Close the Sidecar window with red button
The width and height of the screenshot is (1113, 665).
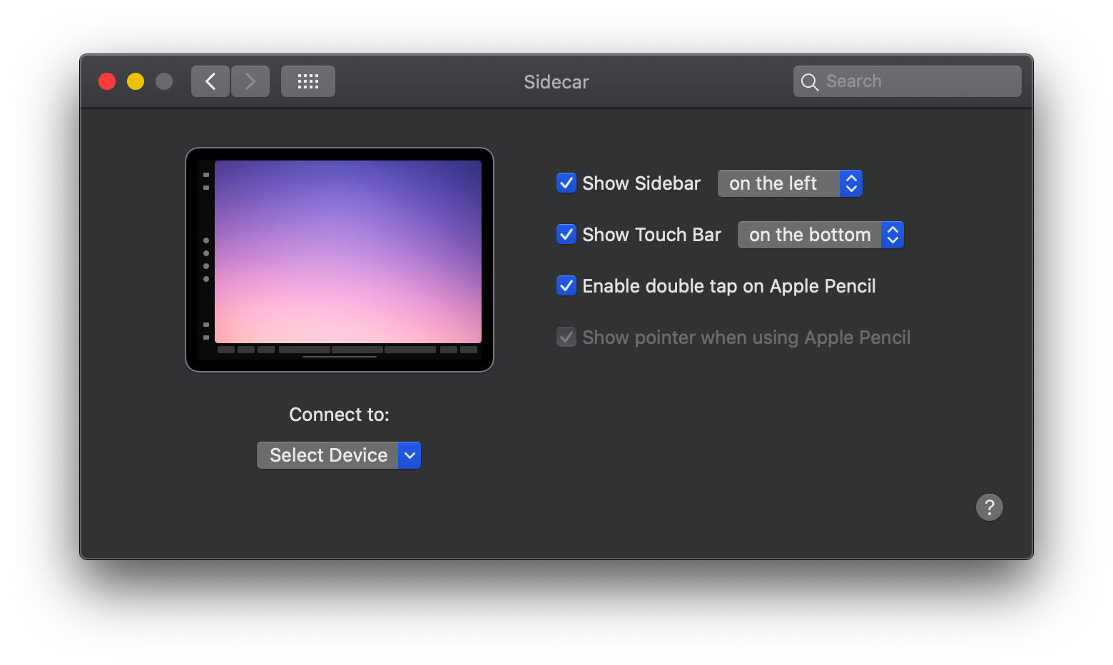click(107, 81)
